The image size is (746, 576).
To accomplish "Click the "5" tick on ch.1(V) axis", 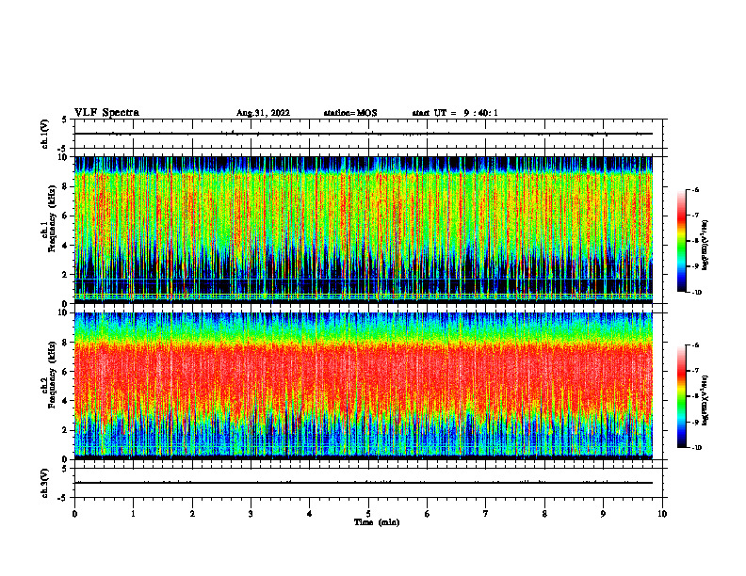I will click(65, 120).
